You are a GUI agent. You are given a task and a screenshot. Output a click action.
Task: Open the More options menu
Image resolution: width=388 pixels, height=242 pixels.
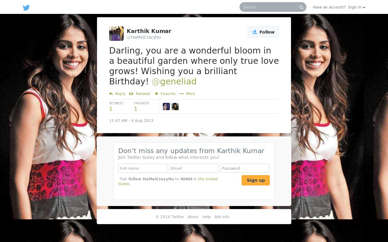(187, 94)
